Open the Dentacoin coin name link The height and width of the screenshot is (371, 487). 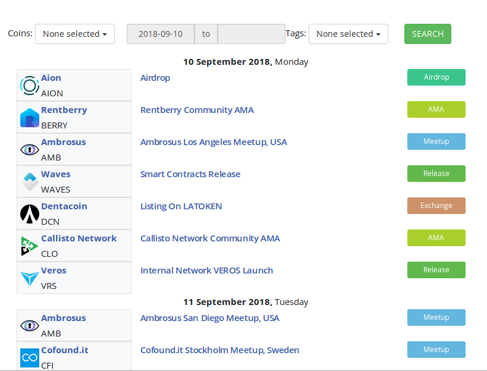[64, 206]
